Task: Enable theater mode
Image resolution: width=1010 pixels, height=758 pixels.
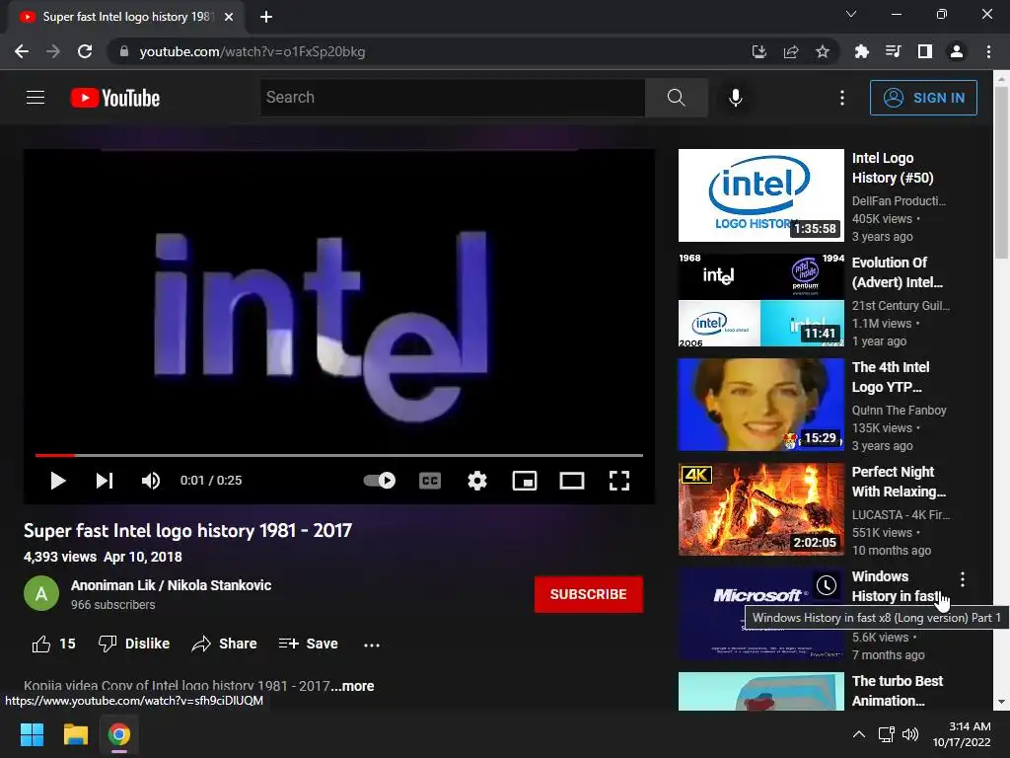Action: (x=571, y=481)
